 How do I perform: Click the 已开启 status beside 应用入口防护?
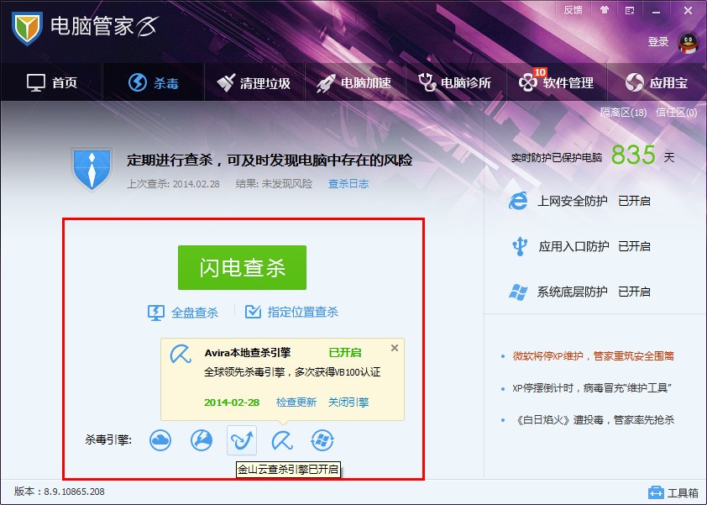coord(634,246)
